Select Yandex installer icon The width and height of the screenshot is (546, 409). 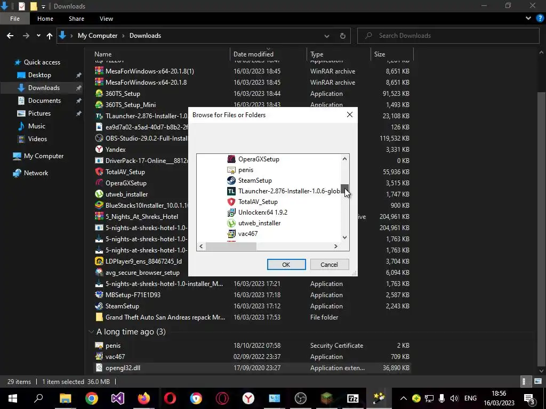[x=99, y=150]
